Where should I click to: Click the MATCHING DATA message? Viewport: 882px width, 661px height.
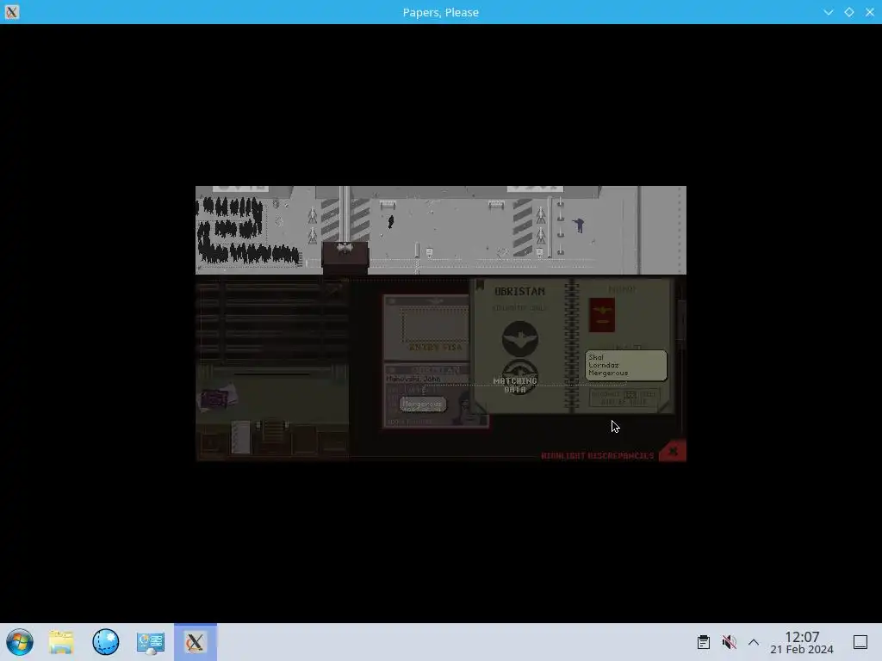(x=515, y=385)
